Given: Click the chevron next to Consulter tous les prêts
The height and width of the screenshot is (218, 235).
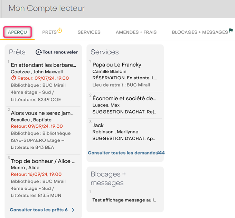Looking at the screenshot, I should pos(73,210).
